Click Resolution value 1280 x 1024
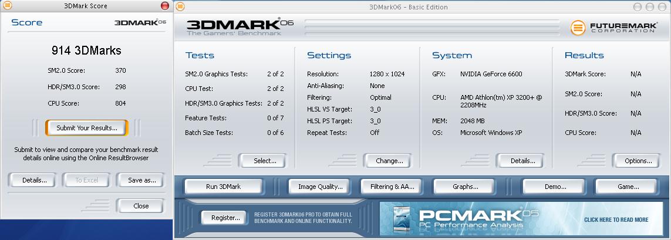The image size is (671, 240). [387, 74]
